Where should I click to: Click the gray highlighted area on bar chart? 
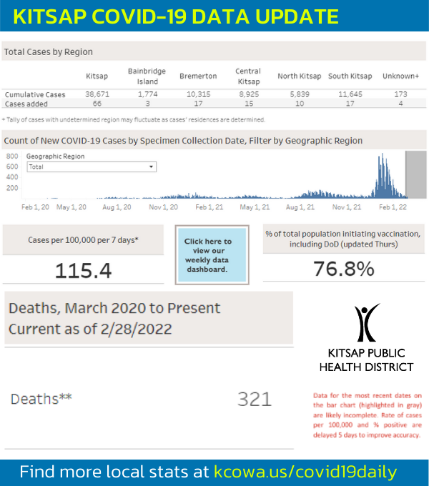(415, 174)
